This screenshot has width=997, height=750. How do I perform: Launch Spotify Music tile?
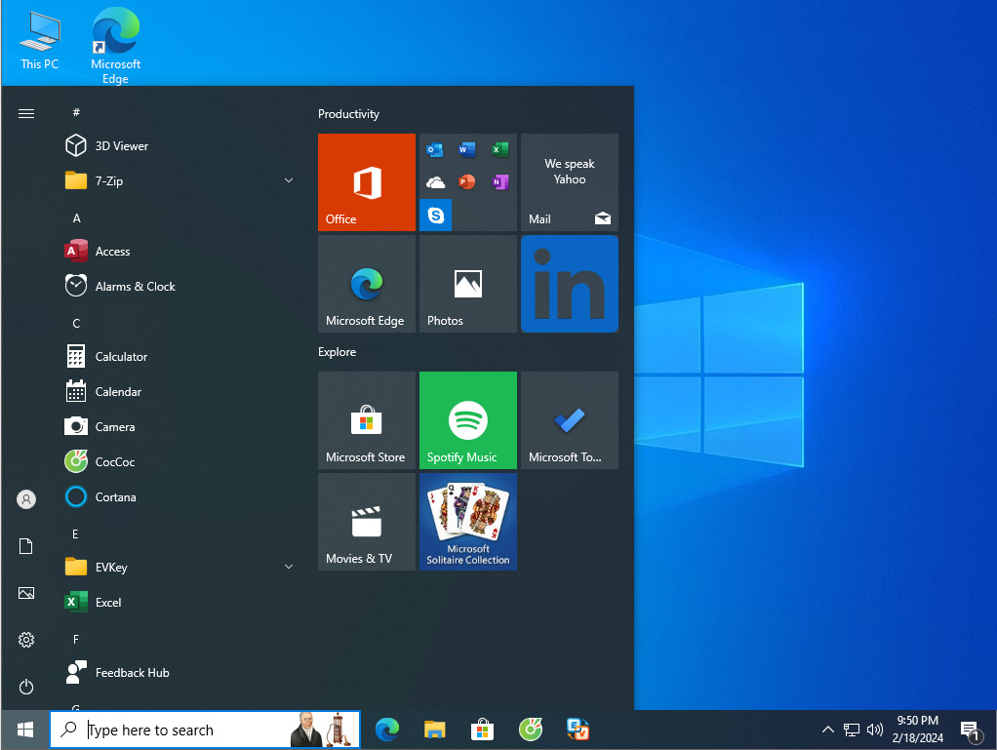tap(467, 420)
